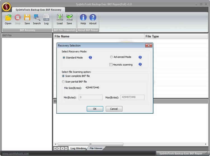This screenshot has width=210, height=156.
Task: Go to next tab using navigation arrow
Action: click(62, 148)
